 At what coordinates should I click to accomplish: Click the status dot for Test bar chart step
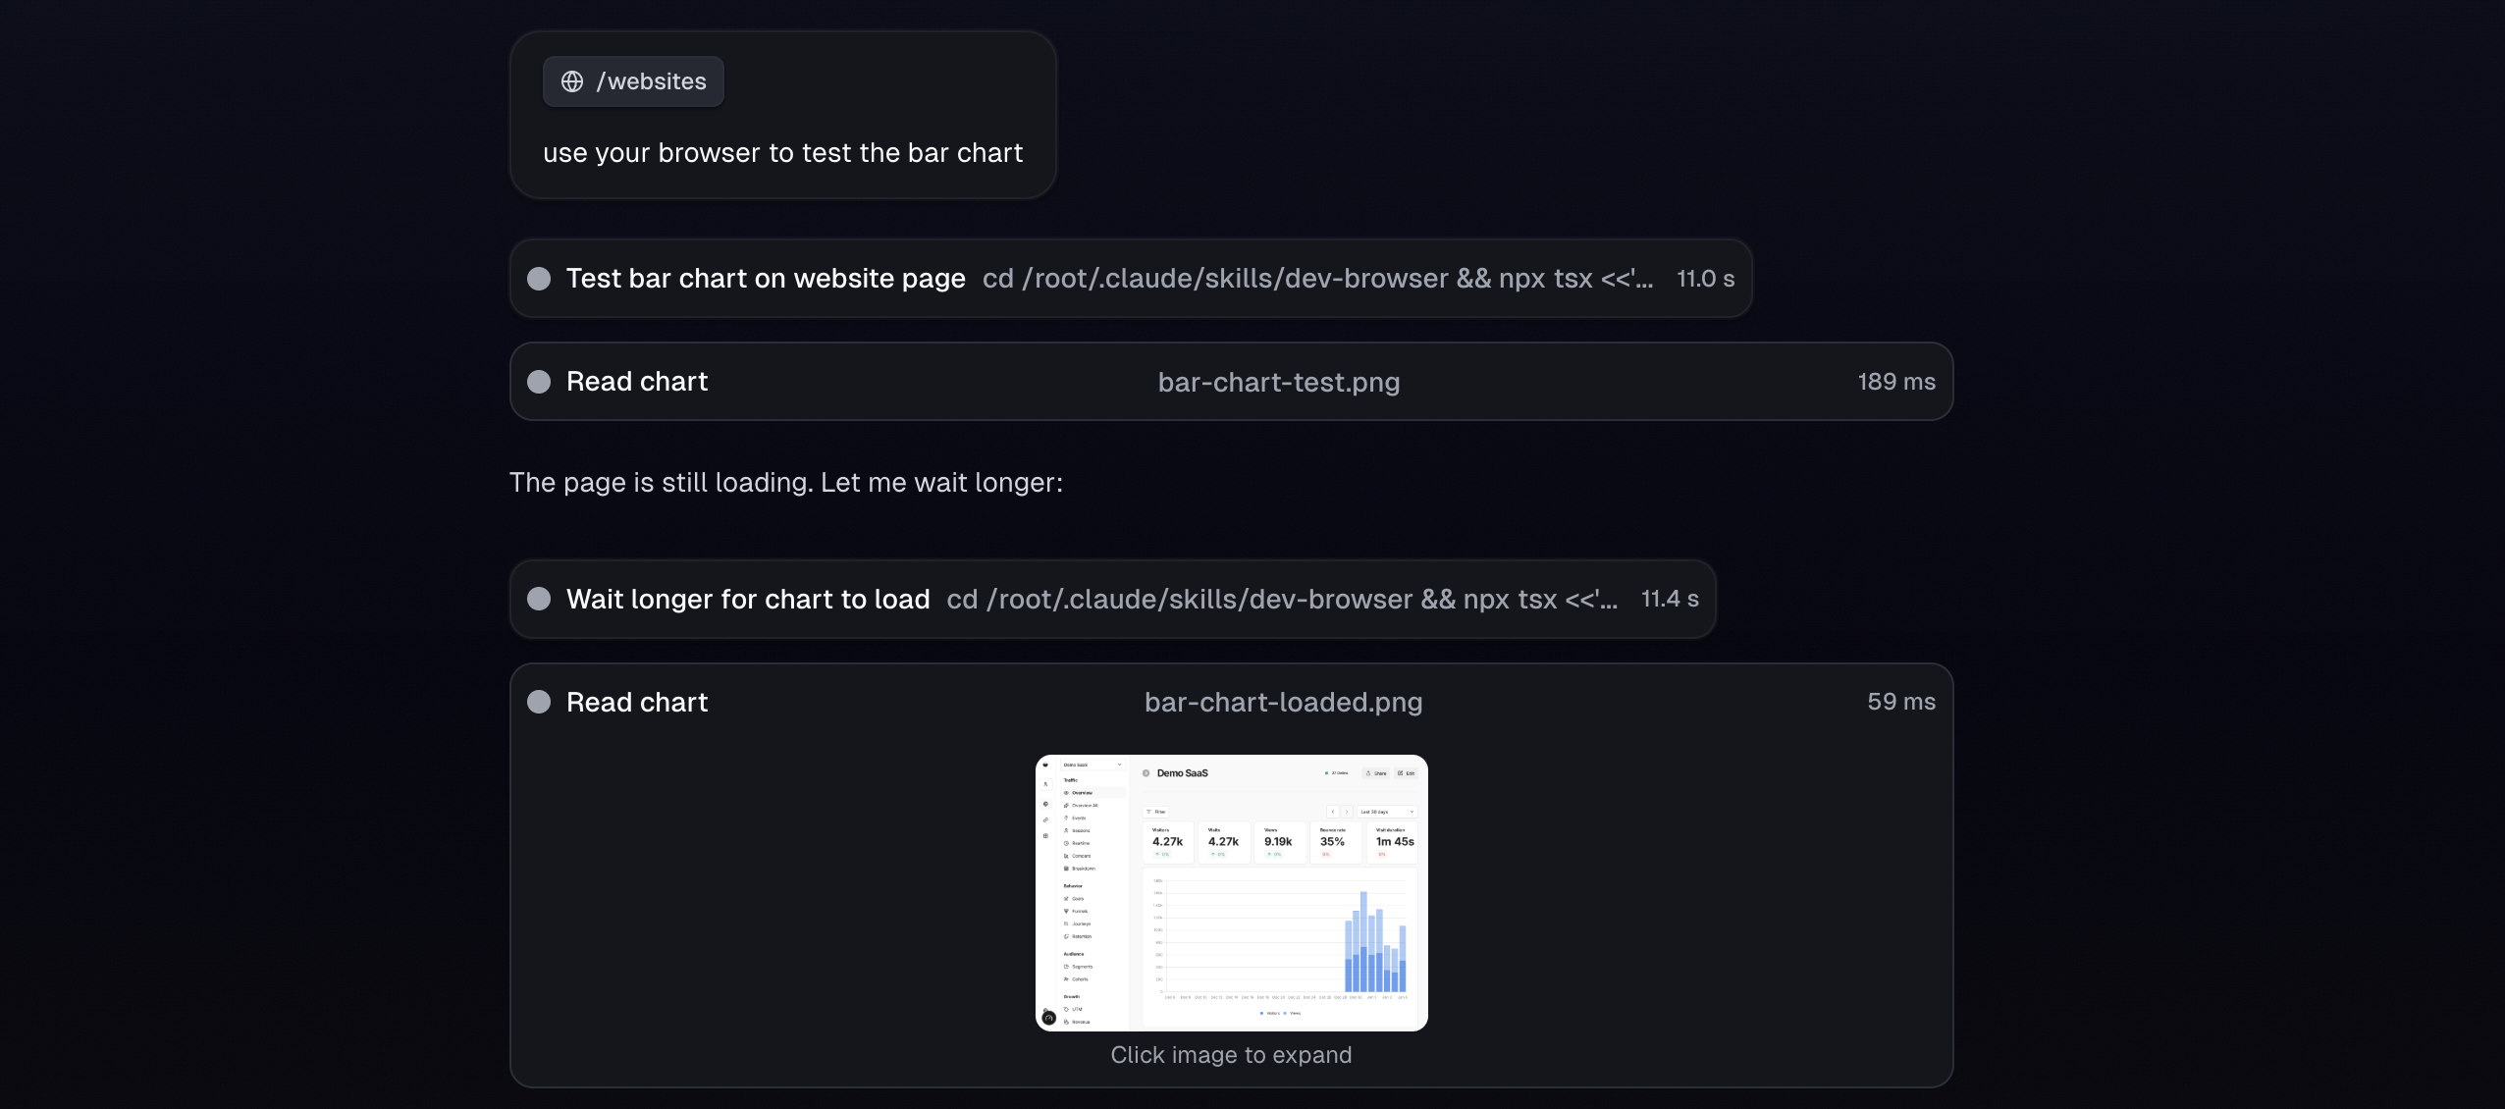[x=539, y=279]
